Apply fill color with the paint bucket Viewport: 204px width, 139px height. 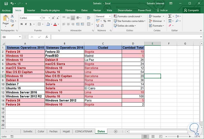48,24
